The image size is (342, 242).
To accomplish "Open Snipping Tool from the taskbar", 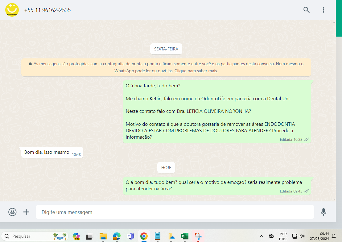I will pyautogui.click(x=198, y=236).
